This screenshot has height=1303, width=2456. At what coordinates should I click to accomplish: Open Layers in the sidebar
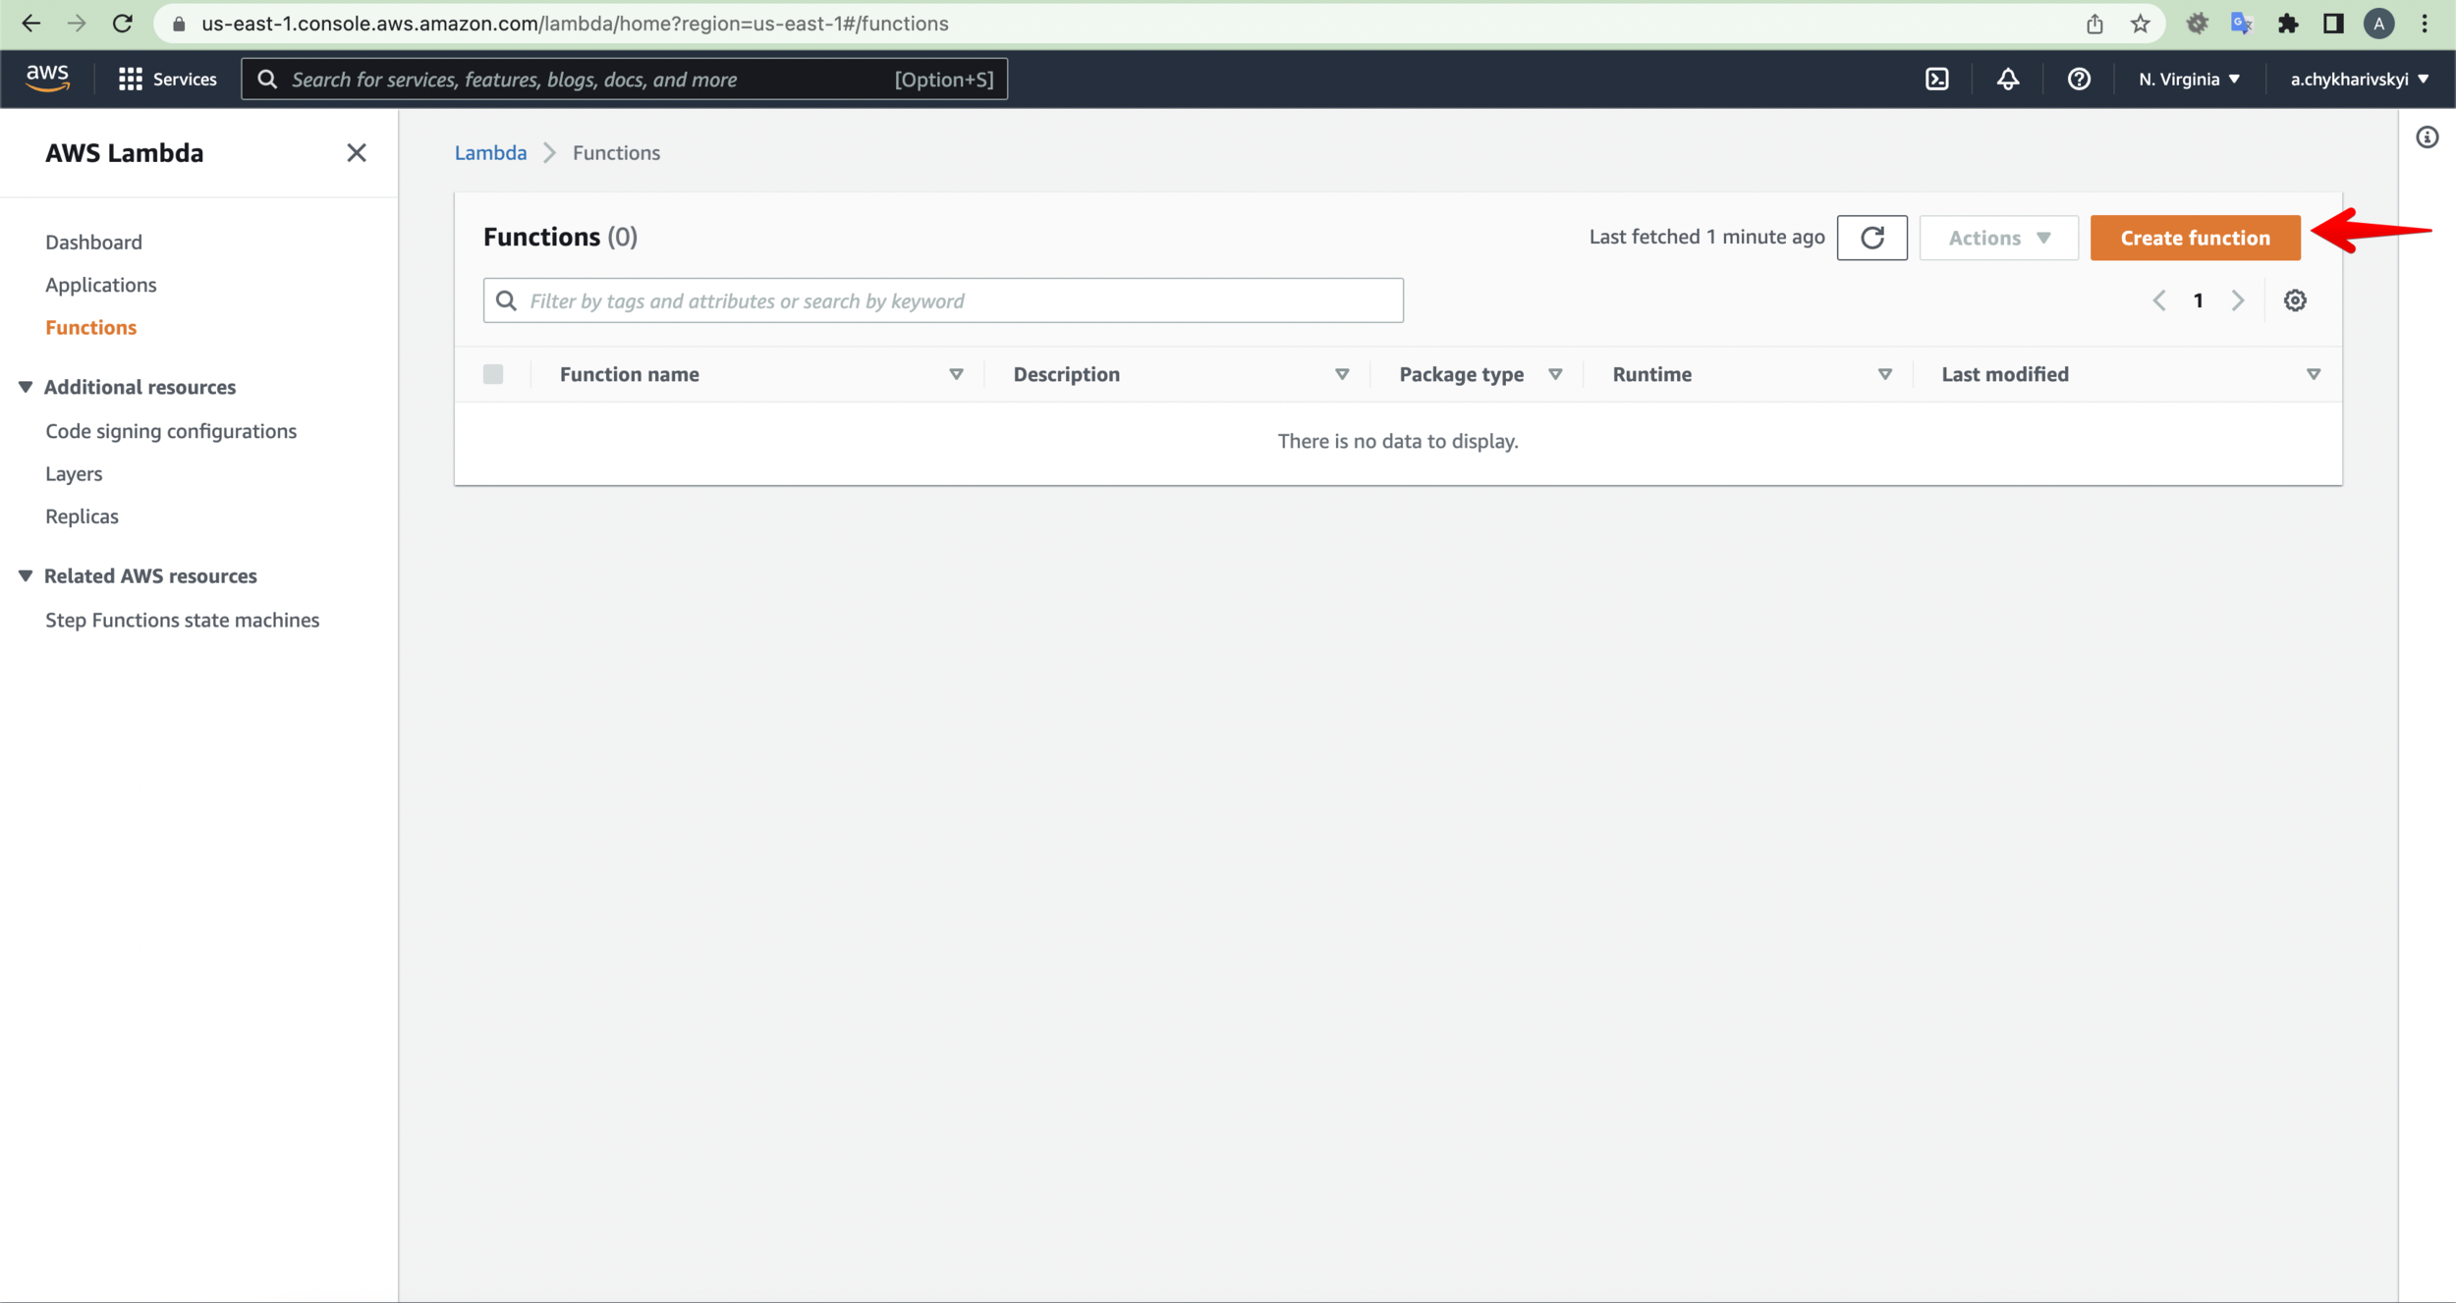[74, 473]
